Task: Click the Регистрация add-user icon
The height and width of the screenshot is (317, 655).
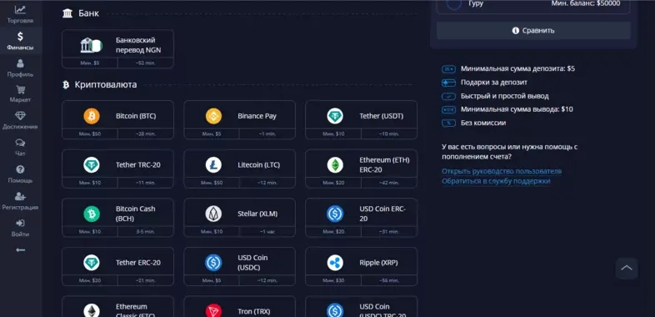Action: [20, 196]
